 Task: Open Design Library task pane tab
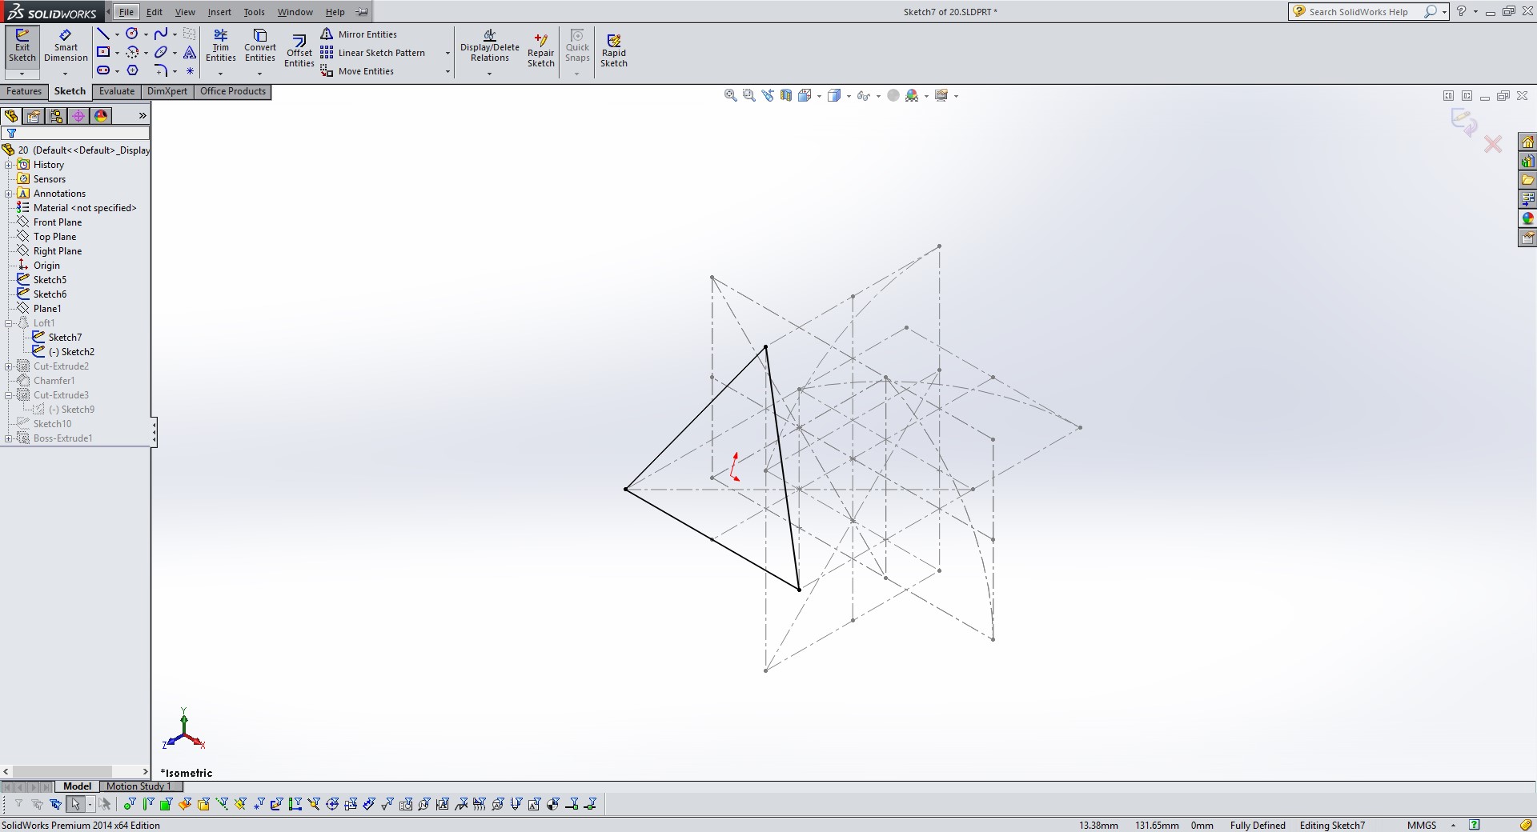coord(1528,161)
